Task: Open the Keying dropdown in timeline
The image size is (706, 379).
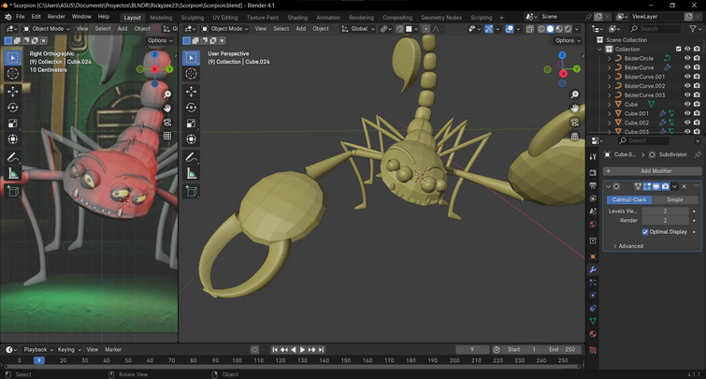Action: pos(69,350)
